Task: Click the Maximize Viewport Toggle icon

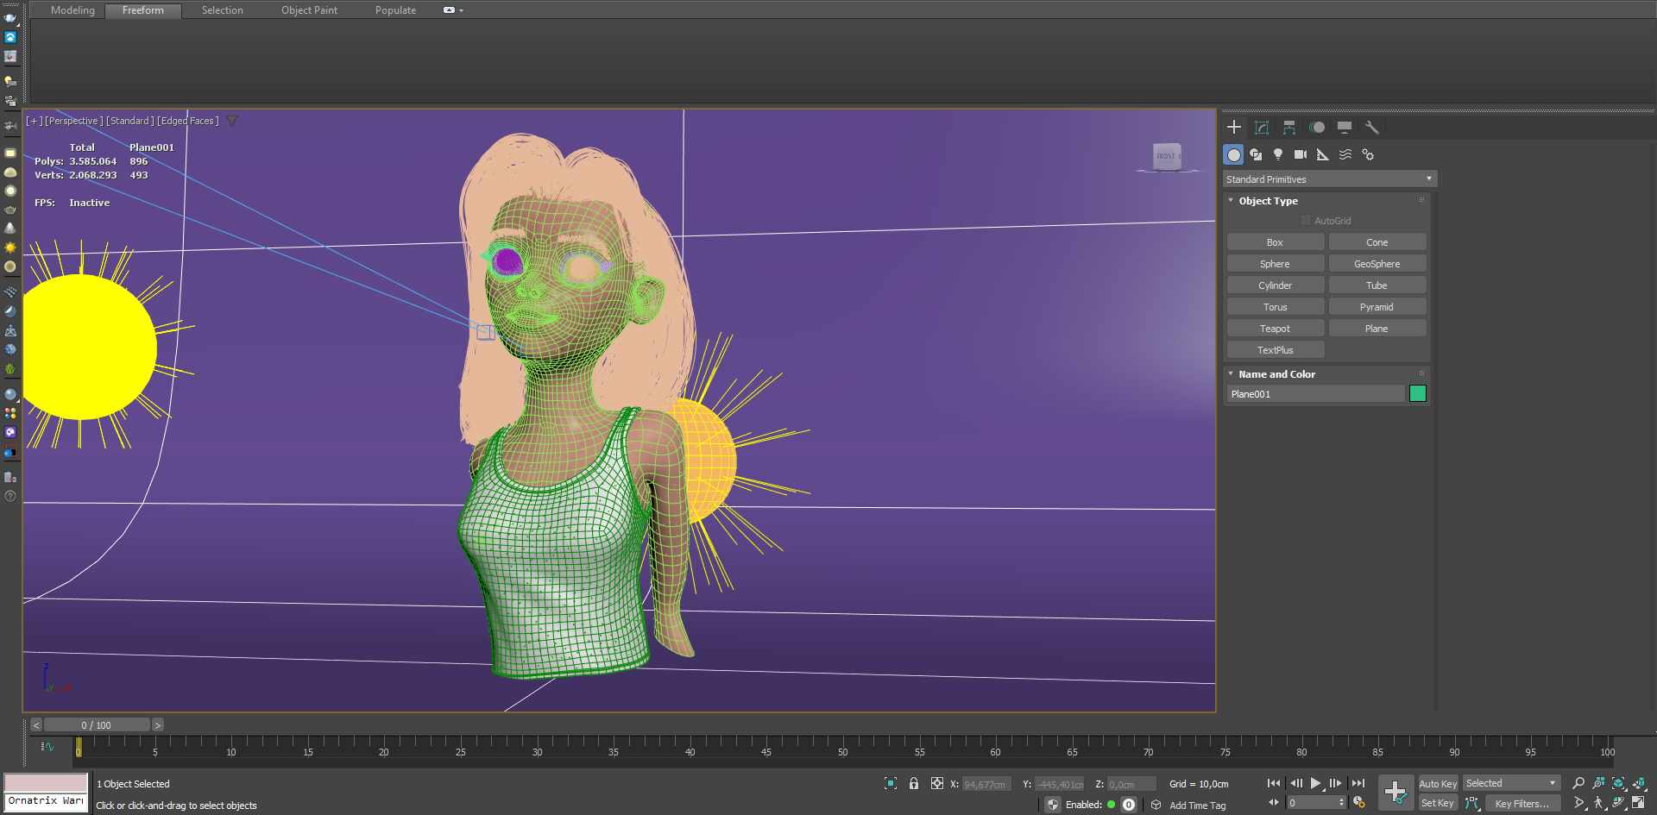Action: [x=1638, y=802]
